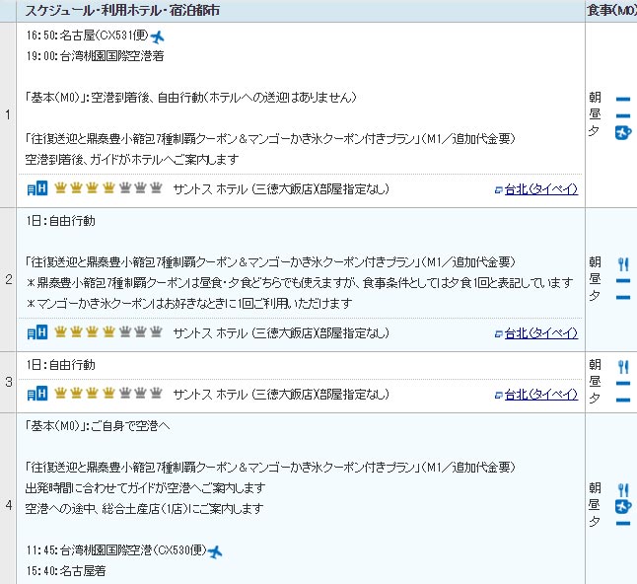Click the fork-and-knife breakfast icon for day 3

coord(623,367)
